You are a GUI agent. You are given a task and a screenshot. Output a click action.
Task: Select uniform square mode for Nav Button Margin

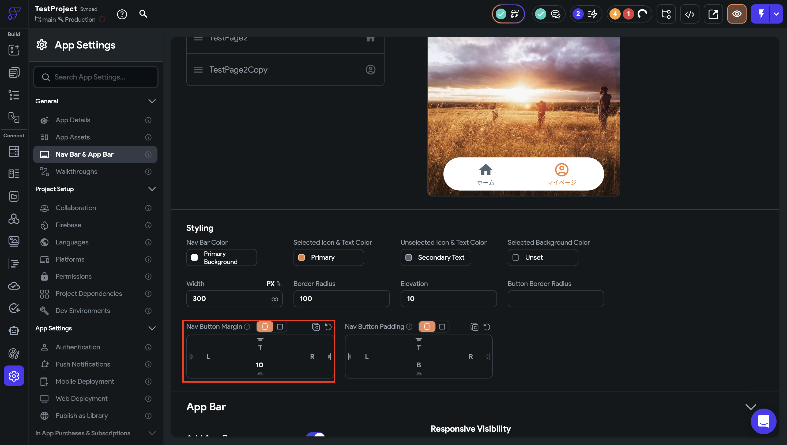pyautogui.click(x=280, y=326)
